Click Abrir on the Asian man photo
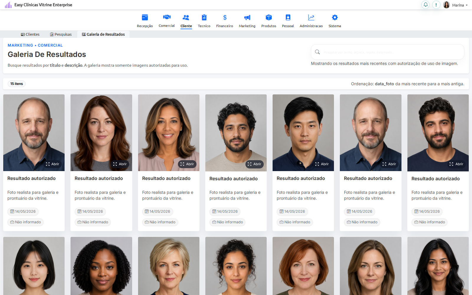This screenshot has width=472, height=295. tap(322, 164)
